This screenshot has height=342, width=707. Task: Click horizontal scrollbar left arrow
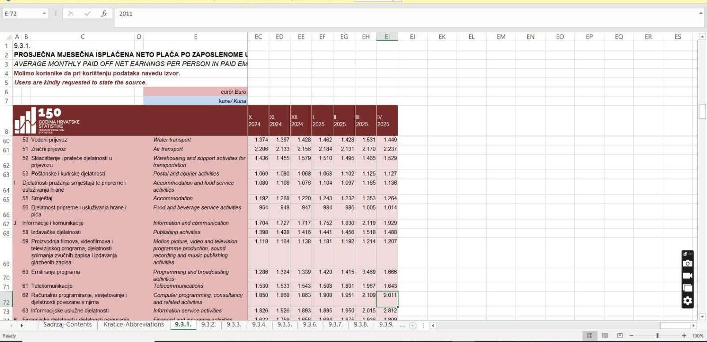(x=433, y=326)
